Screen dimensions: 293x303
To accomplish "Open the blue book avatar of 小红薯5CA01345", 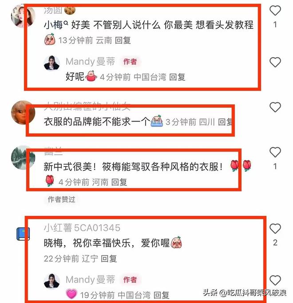I will click(23, 234).
